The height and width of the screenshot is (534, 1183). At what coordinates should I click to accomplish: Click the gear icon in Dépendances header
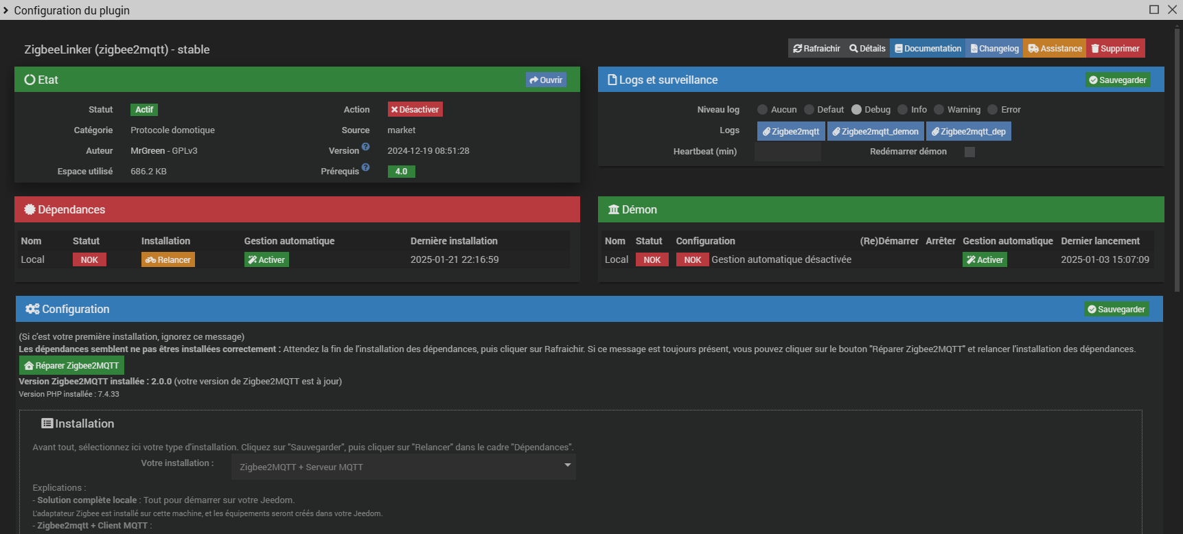coord(30,209)
